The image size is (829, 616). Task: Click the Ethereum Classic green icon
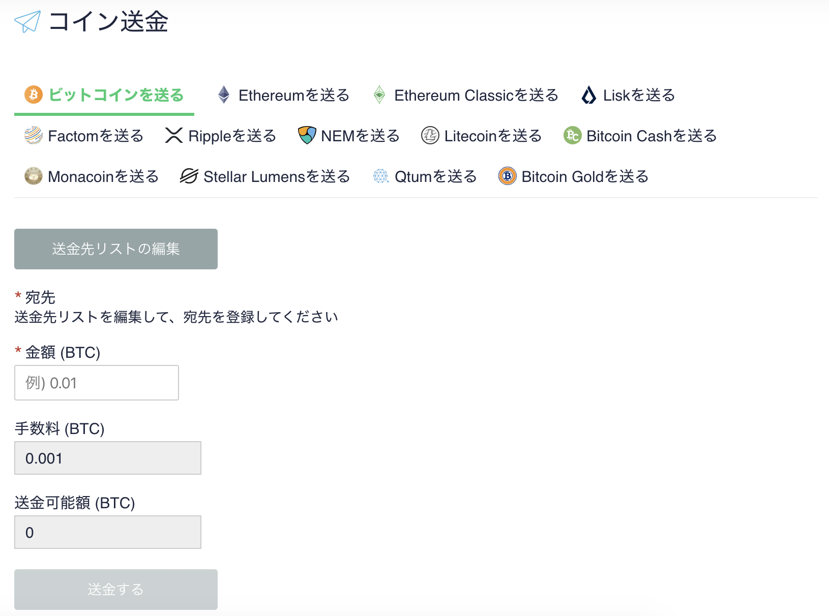click(379, 95)
